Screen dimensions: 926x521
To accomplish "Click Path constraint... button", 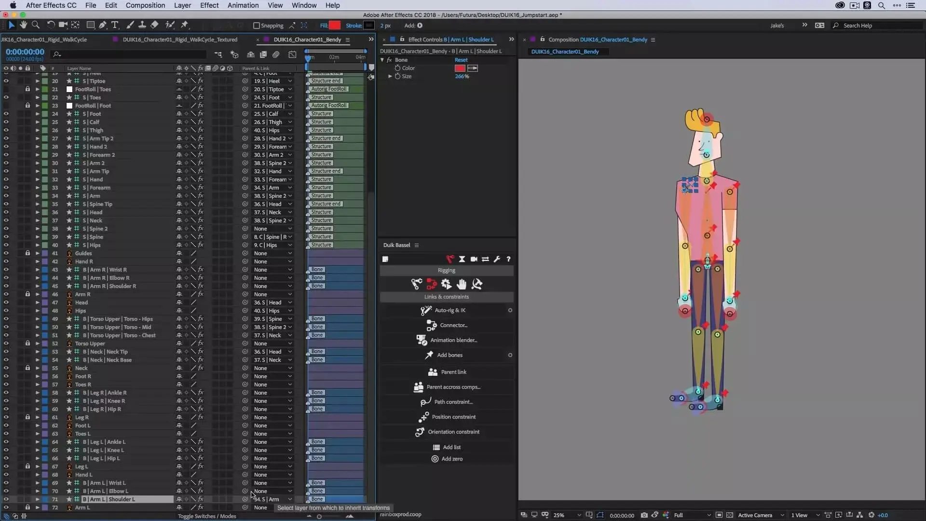I will (447, 402).
